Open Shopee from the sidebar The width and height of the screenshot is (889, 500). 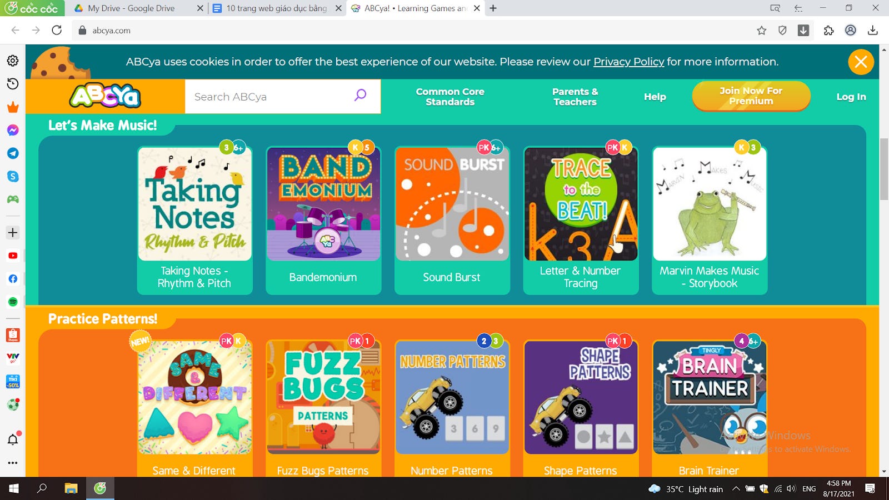point(13,335)
